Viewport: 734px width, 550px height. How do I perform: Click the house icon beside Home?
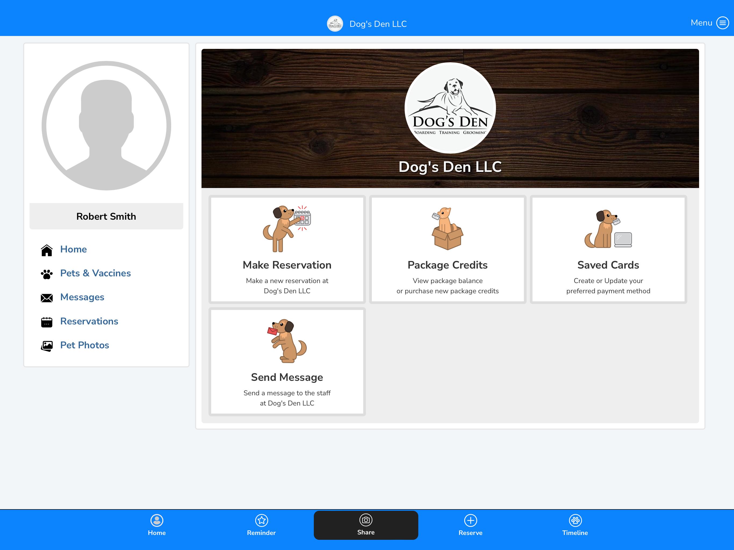tap(47, 250)
